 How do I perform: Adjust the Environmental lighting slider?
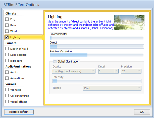coord(97,38)
